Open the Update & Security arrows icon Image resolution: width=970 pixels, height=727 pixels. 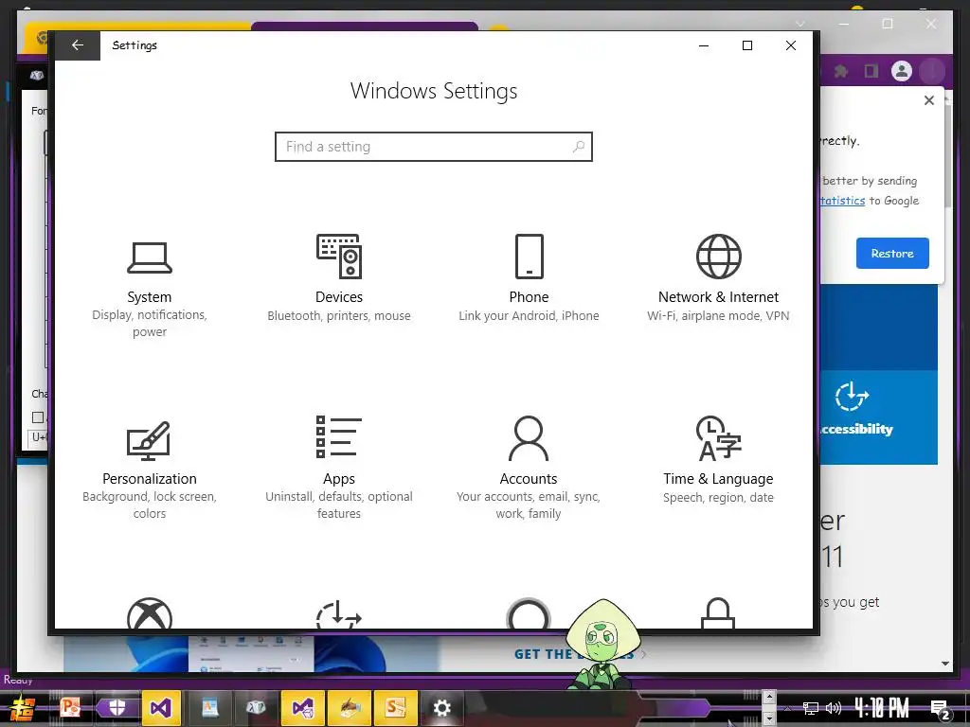[x=339, y=614]
